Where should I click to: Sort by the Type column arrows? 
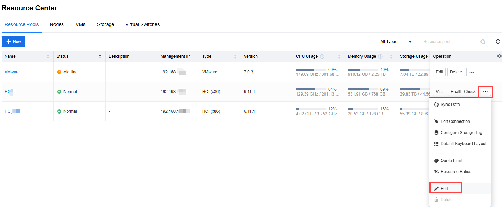point(235,56)
